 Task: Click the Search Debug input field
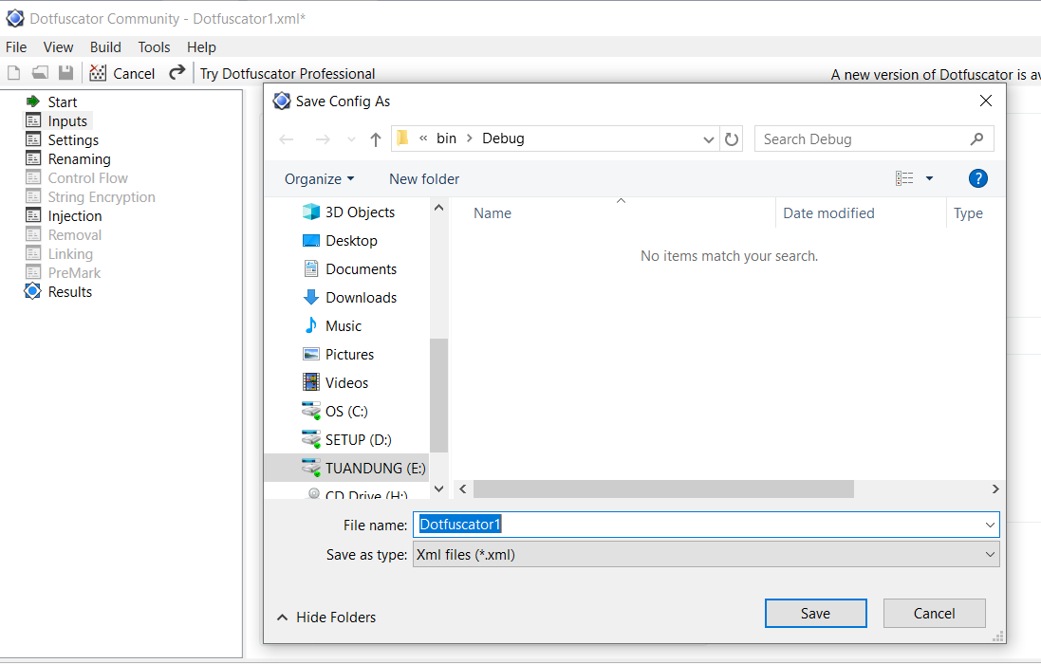864,139
